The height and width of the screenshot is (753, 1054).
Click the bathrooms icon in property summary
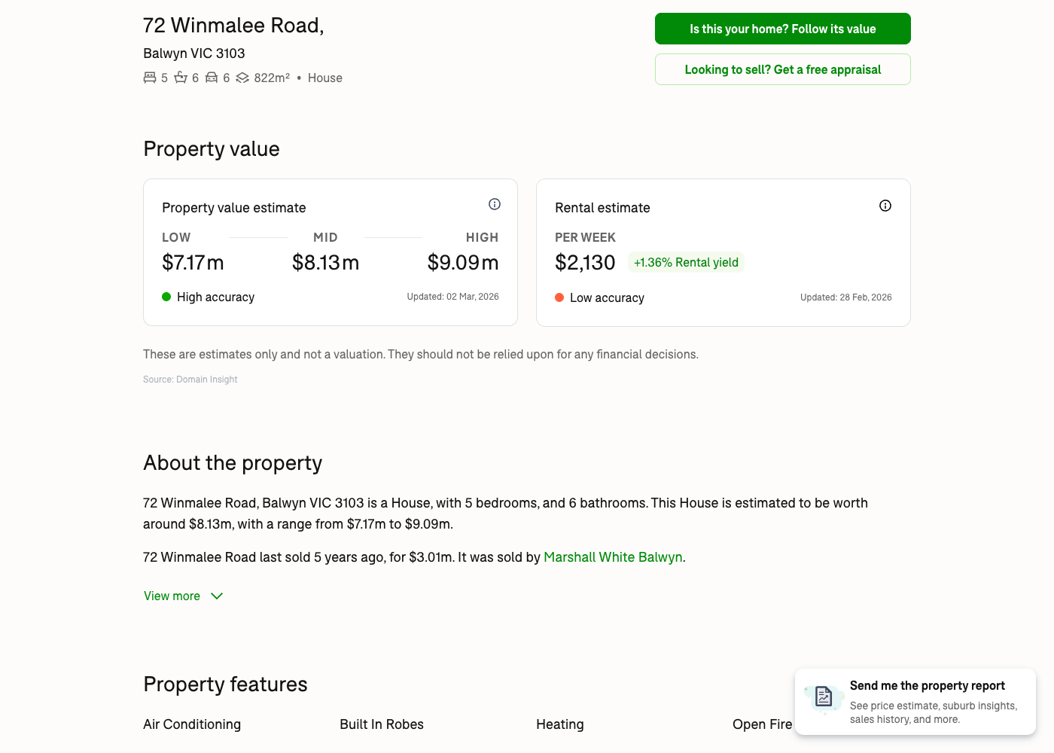tap(181, 78)
